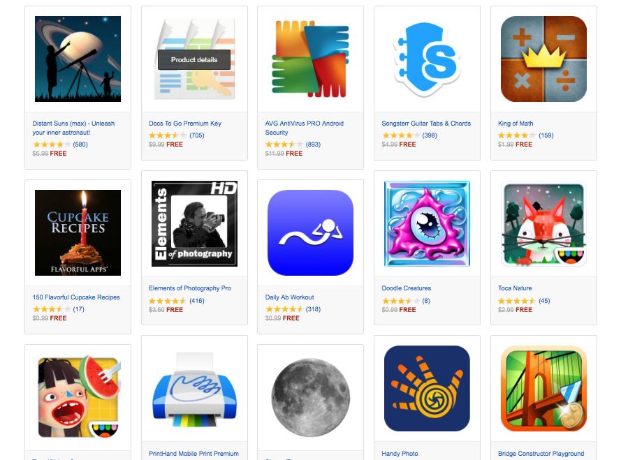This screenshot has width=628, height=460.
Task: Click the Cupcake Recipes app thumbnail
Action: (x=78, y=232)
